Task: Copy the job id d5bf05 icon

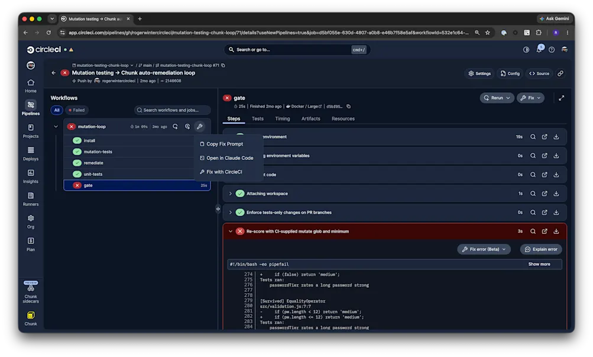Action: pyautogui.click(x=348, y=107)
